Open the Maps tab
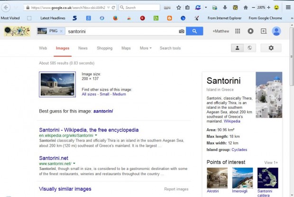This screenshot has height=197, width=294. 126,48
